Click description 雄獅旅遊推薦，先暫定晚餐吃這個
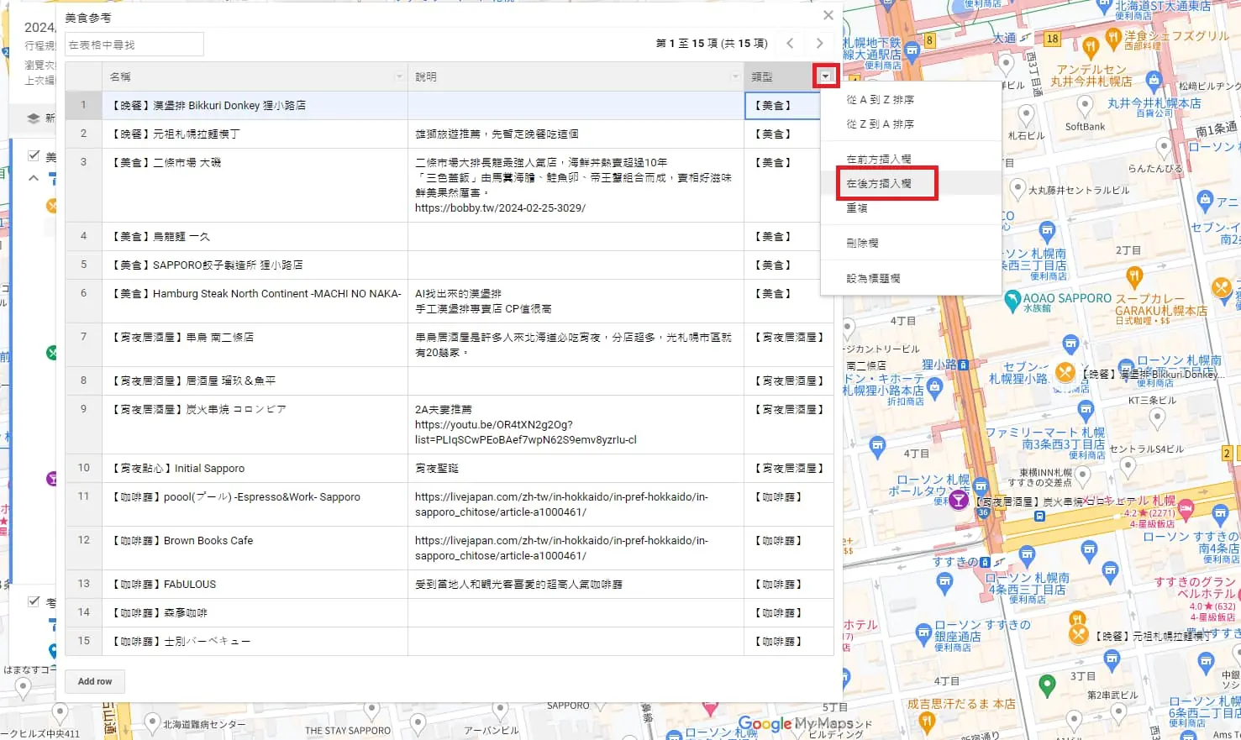This screenshot has height=740, width=1241. tap(576, 134)
